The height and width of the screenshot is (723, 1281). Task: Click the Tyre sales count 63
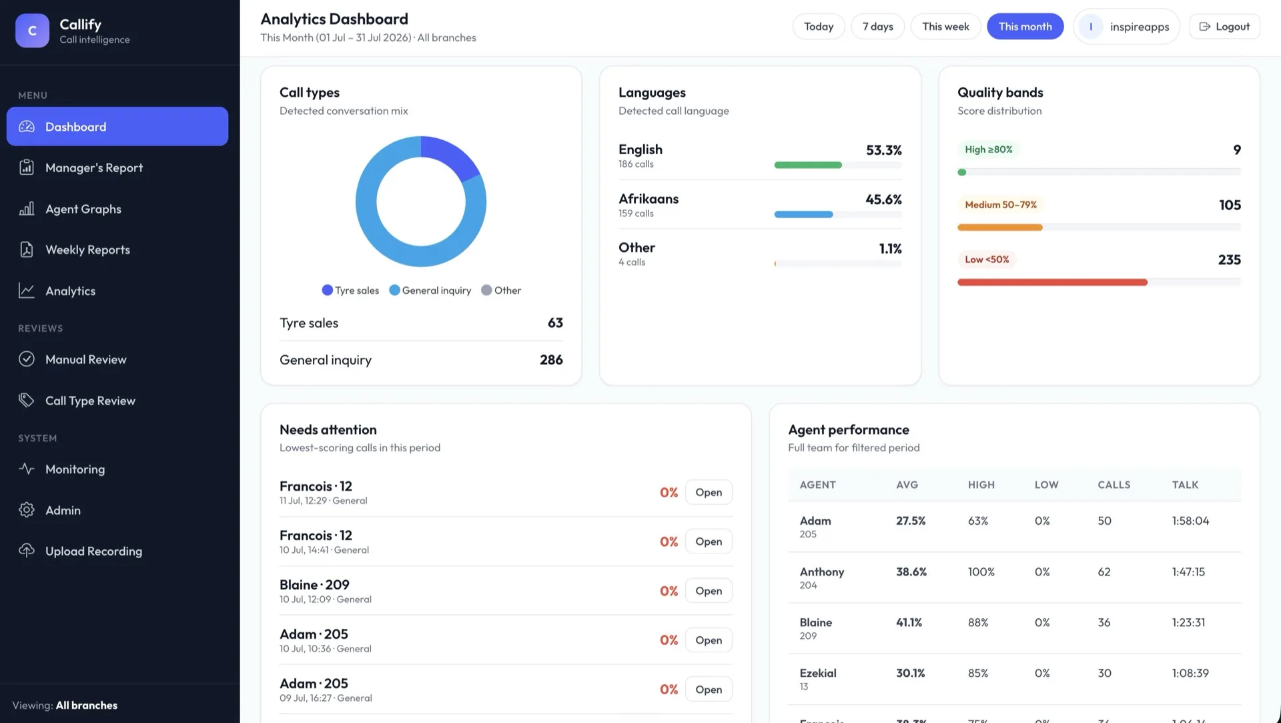tap(555, 323)
